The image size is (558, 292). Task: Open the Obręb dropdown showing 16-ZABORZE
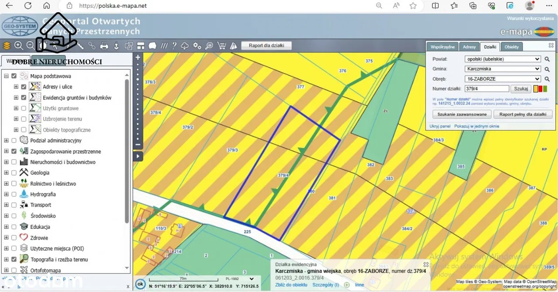point(503,79)
